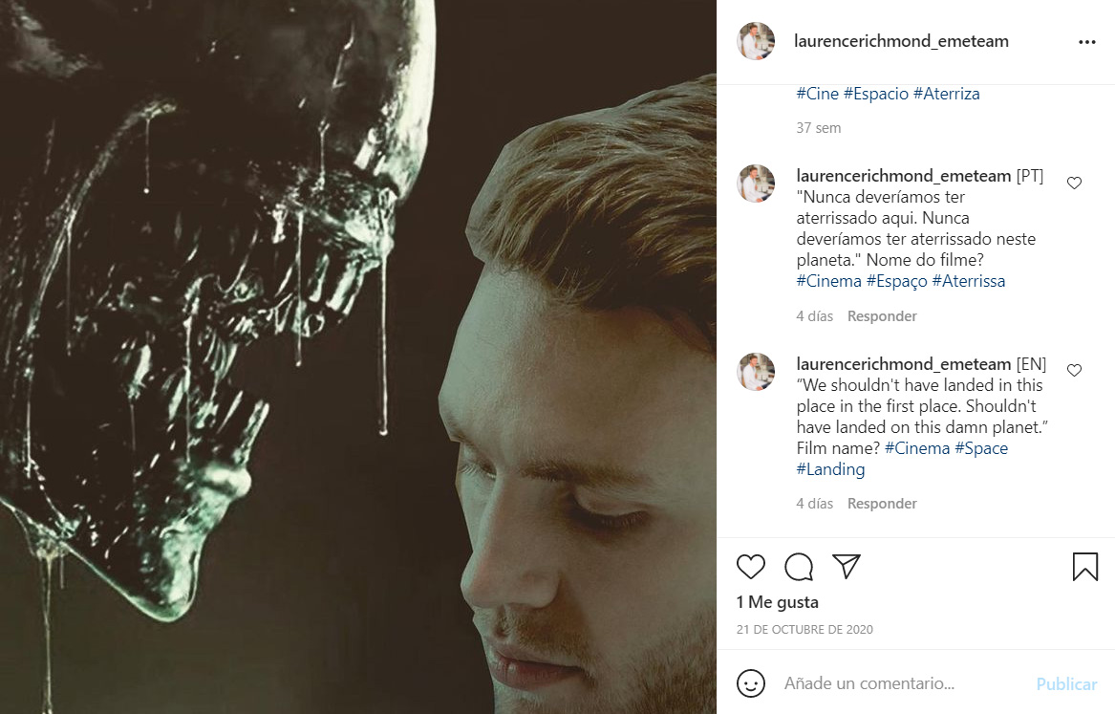Image resolution: width=1115 pixels, height=714 pixels.
Task: Like the Portuguese [PT] comment
Action: coord(1074,183)
